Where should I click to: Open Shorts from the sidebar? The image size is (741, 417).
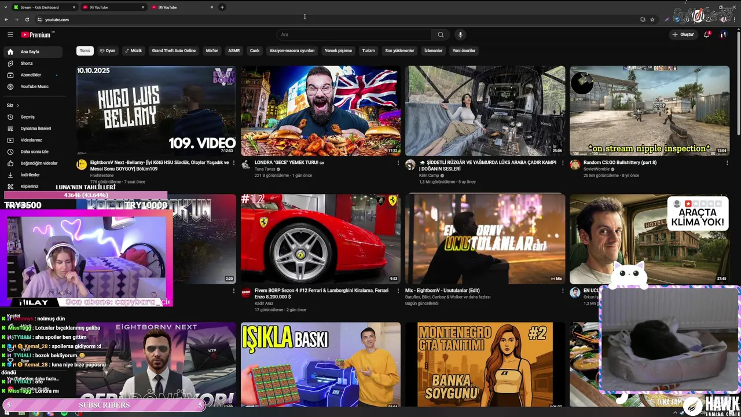(34, 63)
